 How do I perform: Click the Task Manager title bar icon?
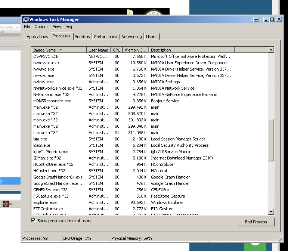click(x=26, y=19)
